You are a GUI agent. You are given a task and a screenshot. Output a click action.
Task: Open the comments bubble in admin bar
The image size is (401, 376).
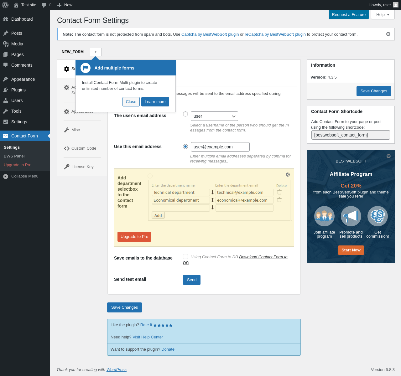coord(44,5)
